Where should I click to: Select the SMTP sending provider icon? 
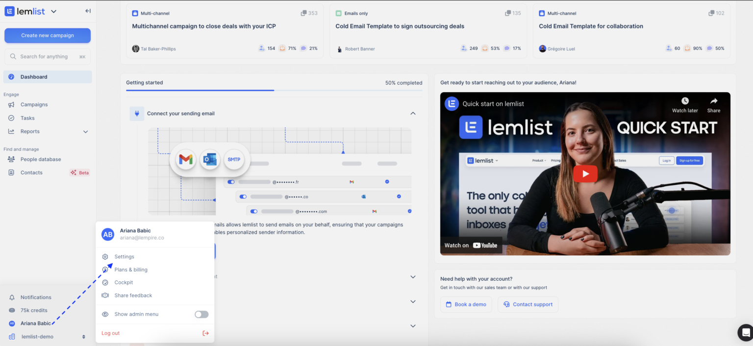click(234, 159)
